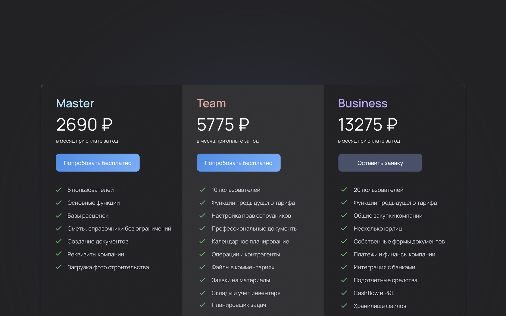Select the "Master" plan title
The width and height of the screenshot is (506, 316).
point(75,103)
